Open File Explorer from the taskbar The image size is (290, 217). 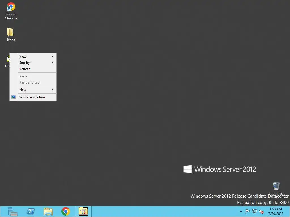tap(48, 211)
